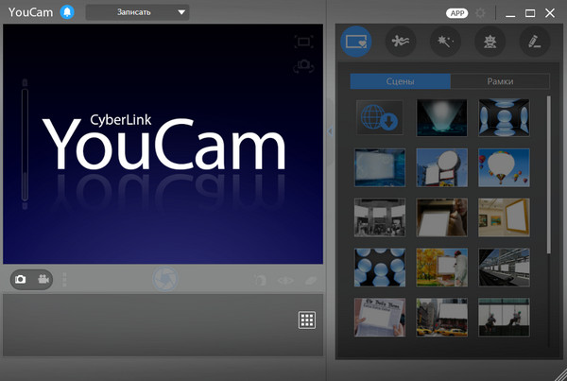Click the scenes list vertical scrollbar

point(548,175)
